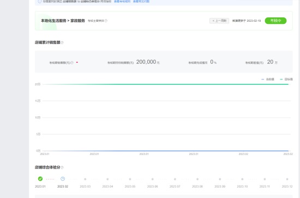The width and height of the screenshot is (300, 198).
Task: Select the 2023.09 timeline dot
Action: (220, 179)
